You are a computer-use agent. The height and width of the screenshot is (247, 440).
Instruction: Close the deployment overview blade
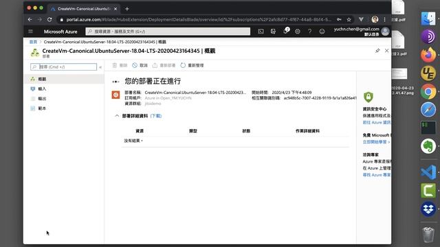click(386, 51)
